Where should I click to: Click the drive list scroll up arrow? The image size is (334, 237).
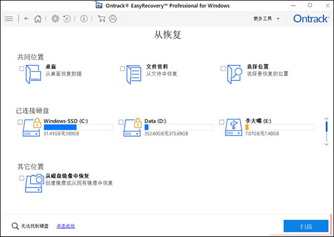click(326, 119)
